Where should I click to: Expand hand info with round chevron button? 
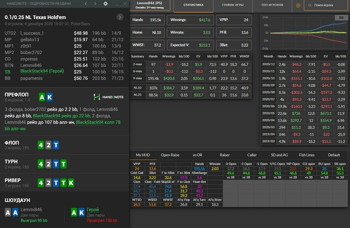120,17
